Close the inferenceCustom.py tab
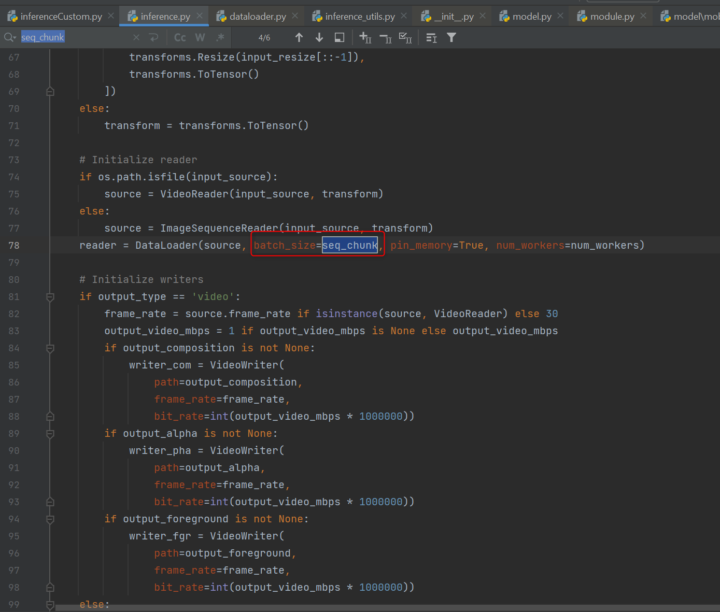720x612 pixels. tap(111, 16)
